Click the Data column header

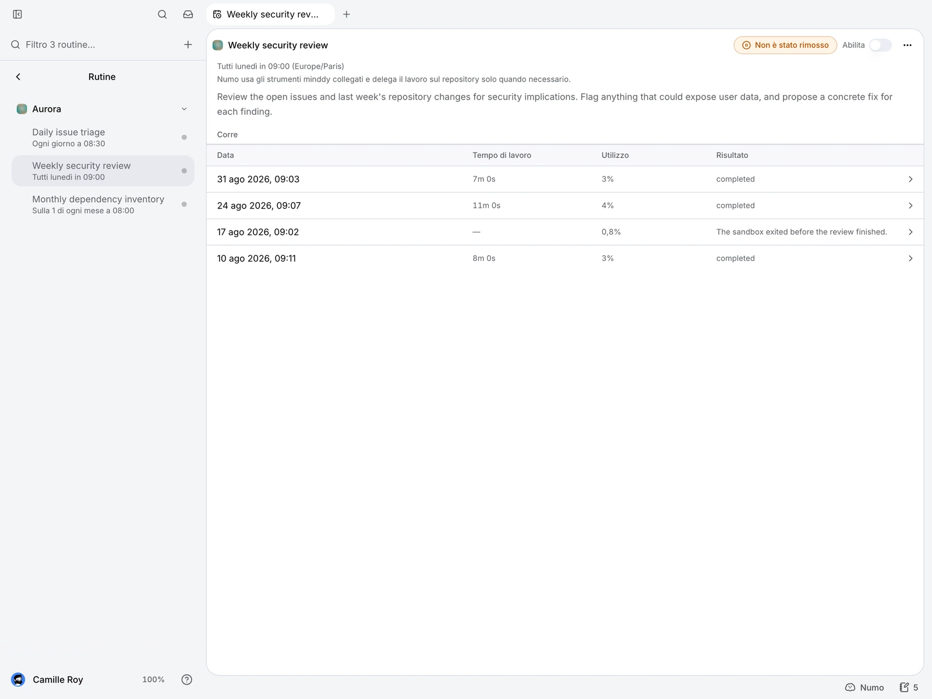click(225, 155)
